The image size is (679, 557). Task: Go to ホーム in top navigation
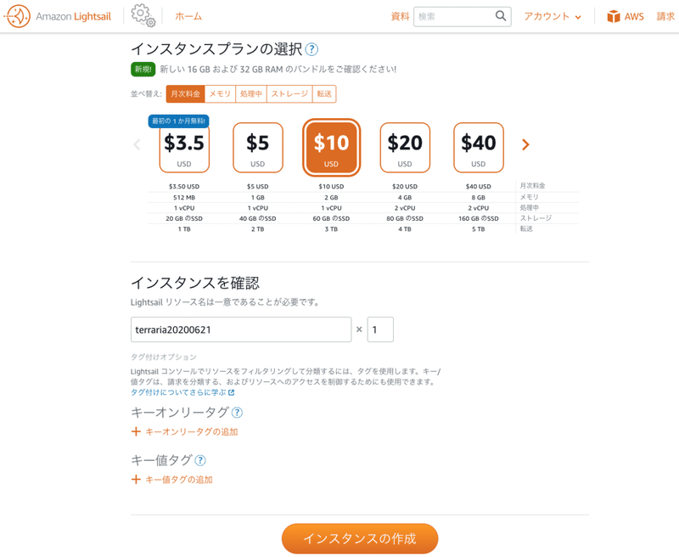click(188, 16)
